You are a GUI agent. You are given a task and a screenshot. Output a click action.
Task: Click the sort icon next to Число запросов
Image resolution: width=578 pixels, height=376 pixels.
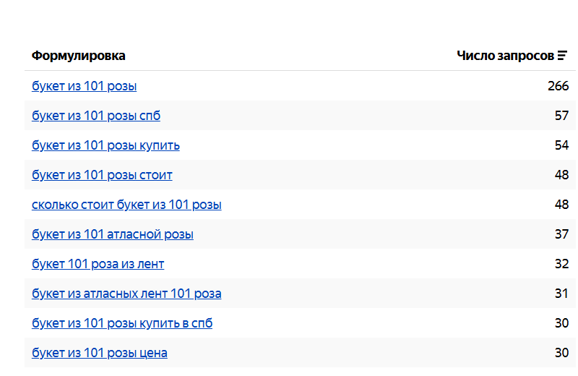point(562,56)
